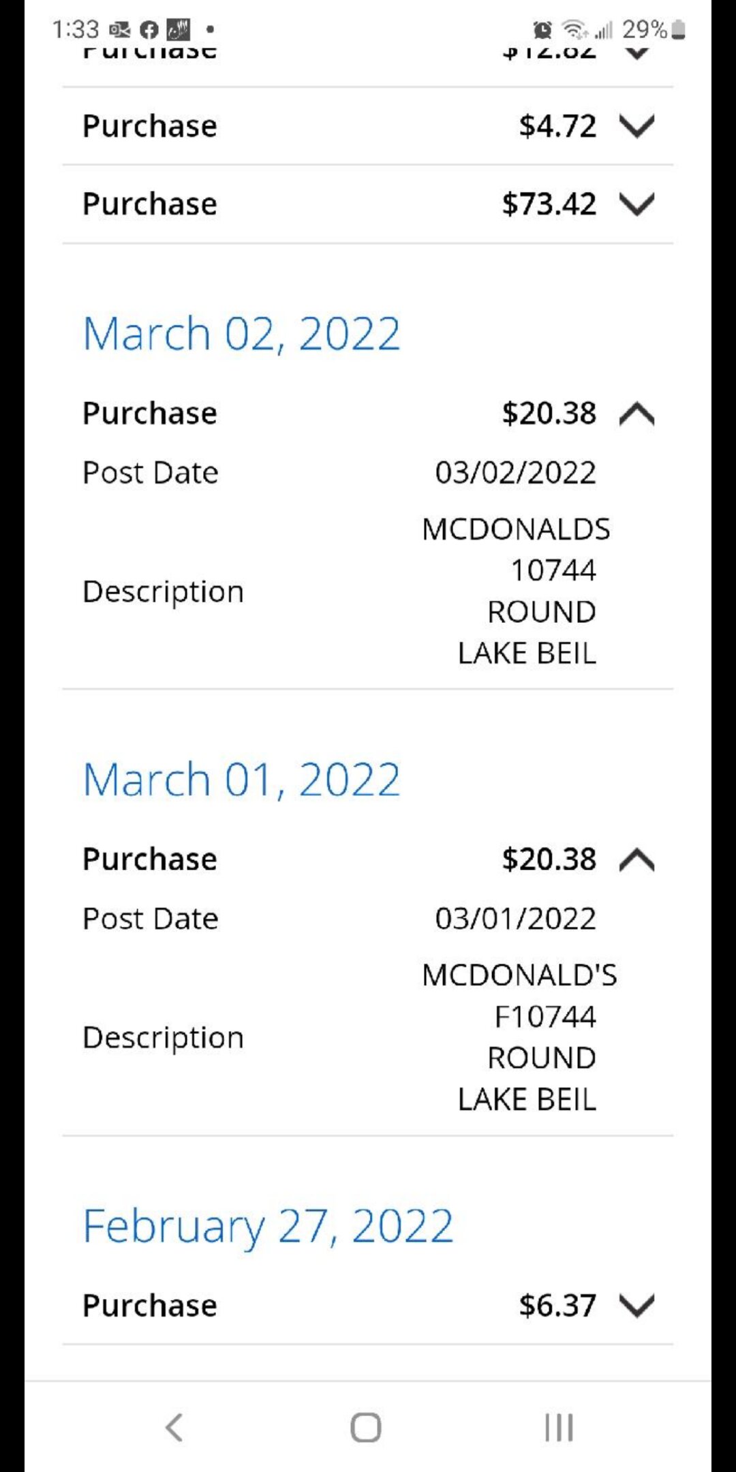Tap the March 02, 2022 date heading

241,334
